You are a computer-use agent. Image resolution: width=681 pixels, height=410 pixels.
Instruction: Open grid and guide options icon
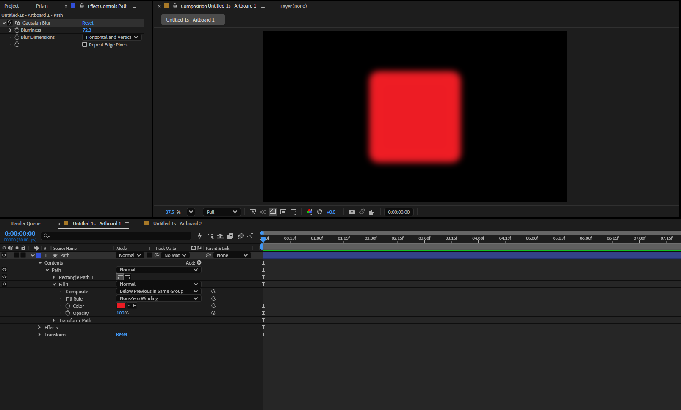coord(293,212)
